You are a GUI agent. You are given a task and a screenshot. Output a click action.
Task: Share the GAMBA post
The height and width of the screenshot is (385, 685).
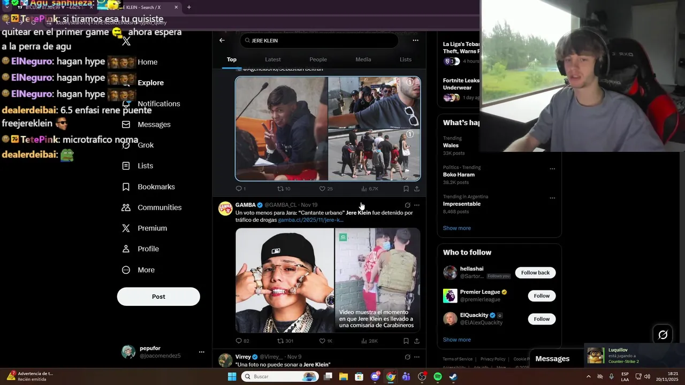tap(416, 341)
